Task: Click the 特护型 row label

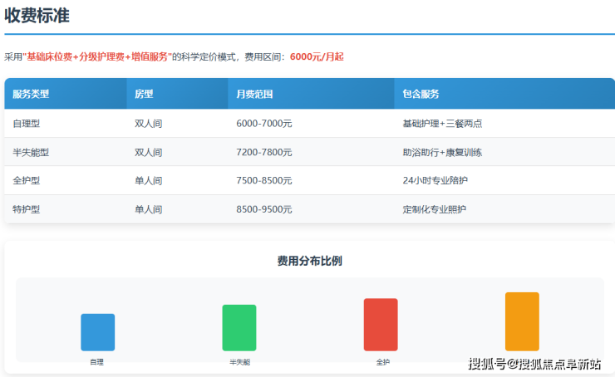Action: click(x=27, y=209)
